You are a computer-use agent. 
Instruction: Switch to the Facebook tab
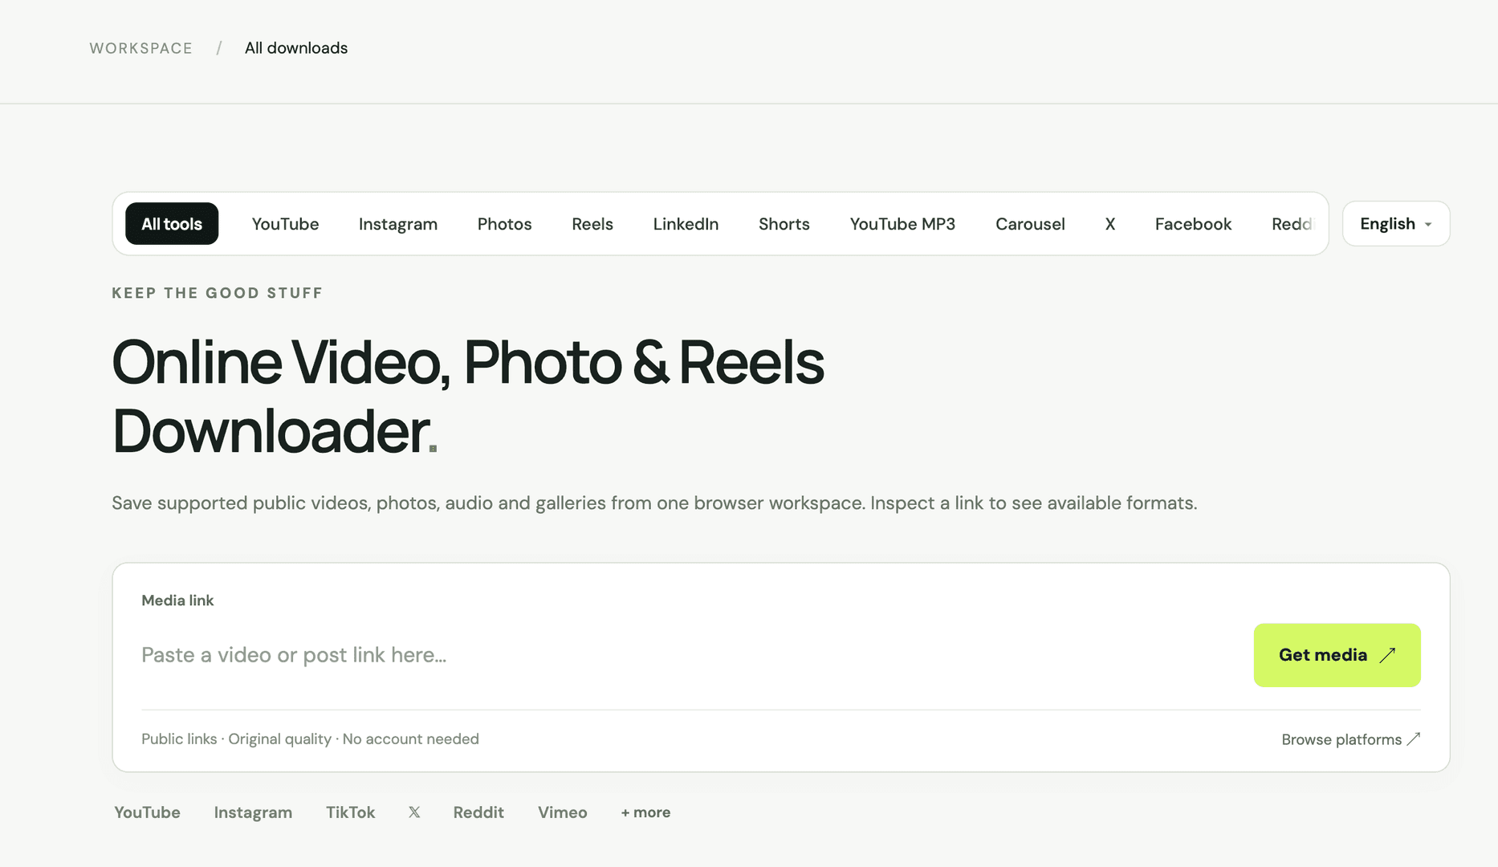(x=1193, y=224)
